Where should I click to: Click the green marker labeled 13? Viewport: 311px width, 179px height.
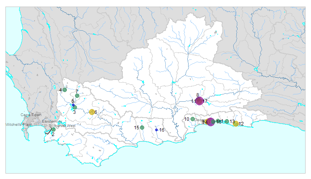pyautogui.click(x=227, y=121)
